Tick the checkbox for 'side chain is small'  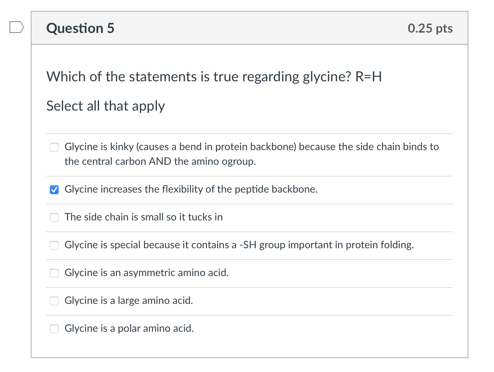(x=54, y=217)
